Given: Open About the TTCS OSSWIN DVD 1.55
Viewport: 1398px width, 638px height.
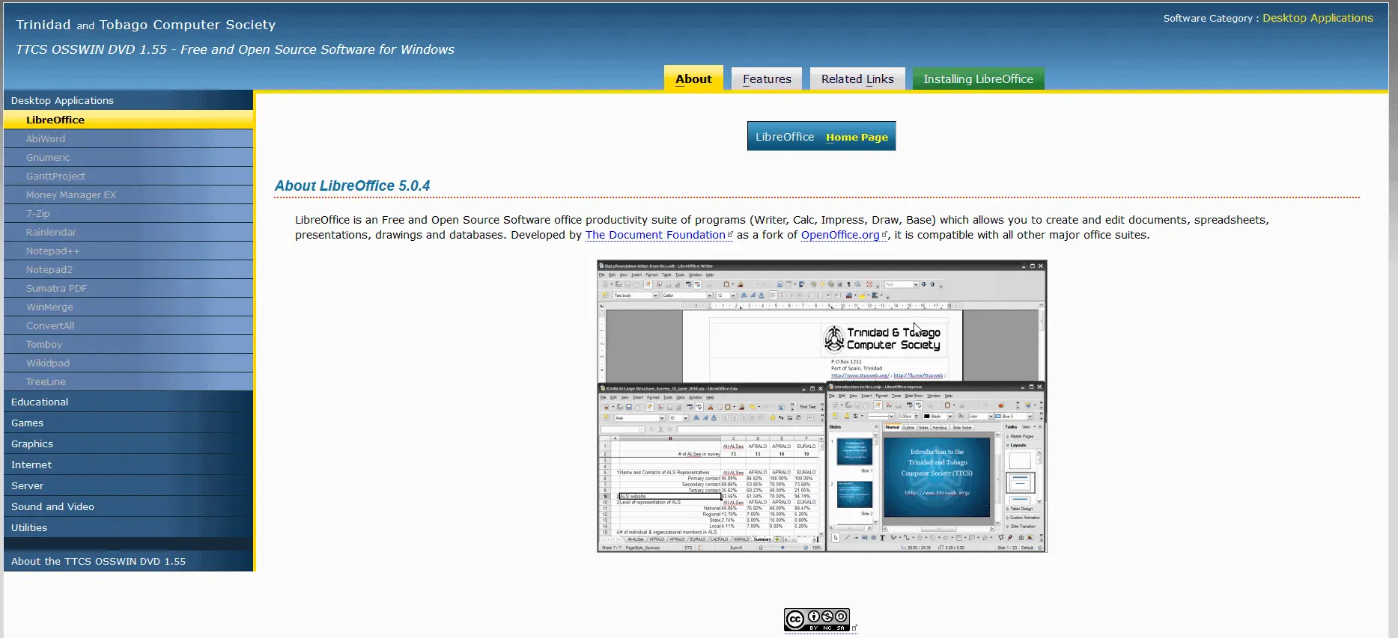Looking at the screenshot, I should pos(98,562).
